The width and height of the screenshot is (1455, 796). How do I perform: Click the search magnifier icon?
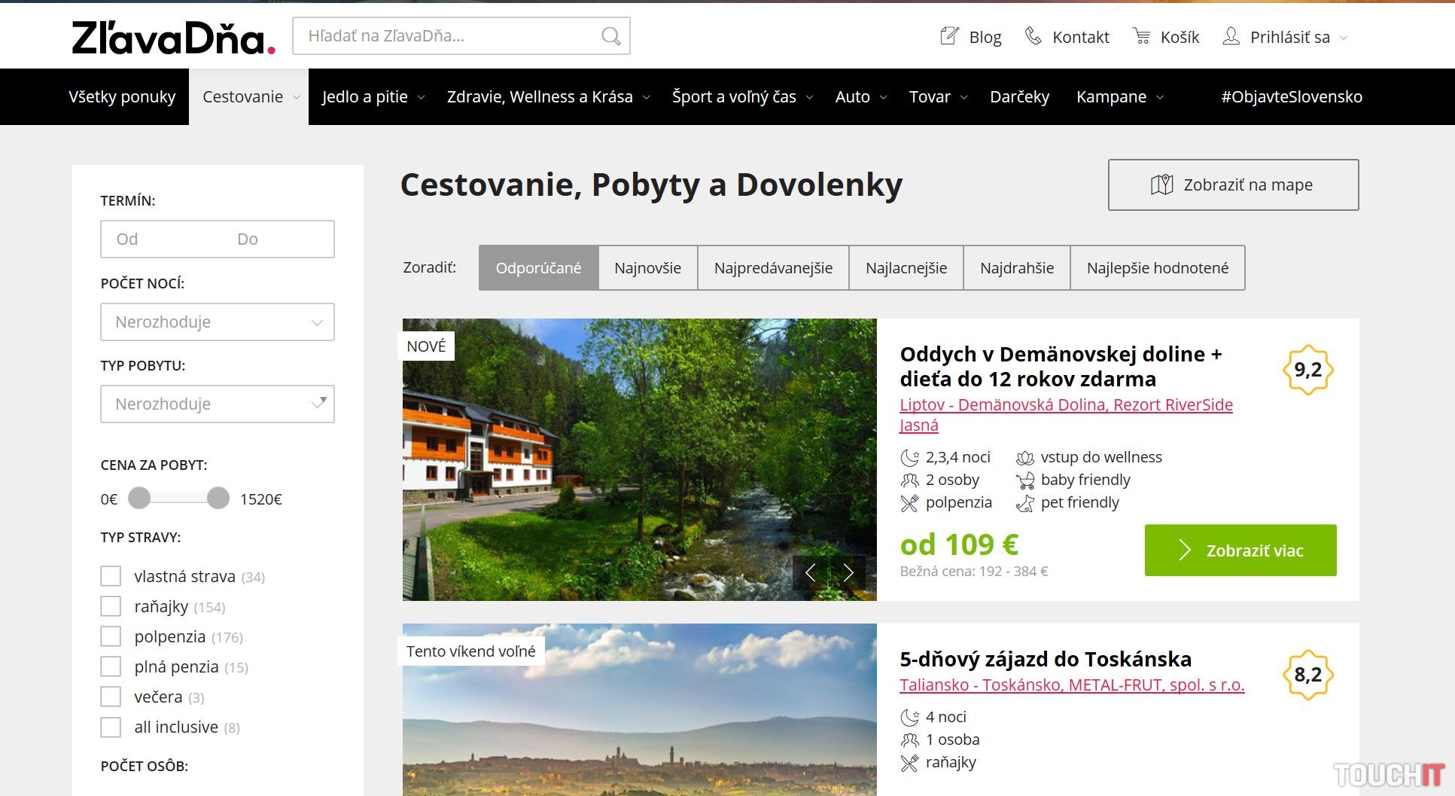tap(610, 36)
